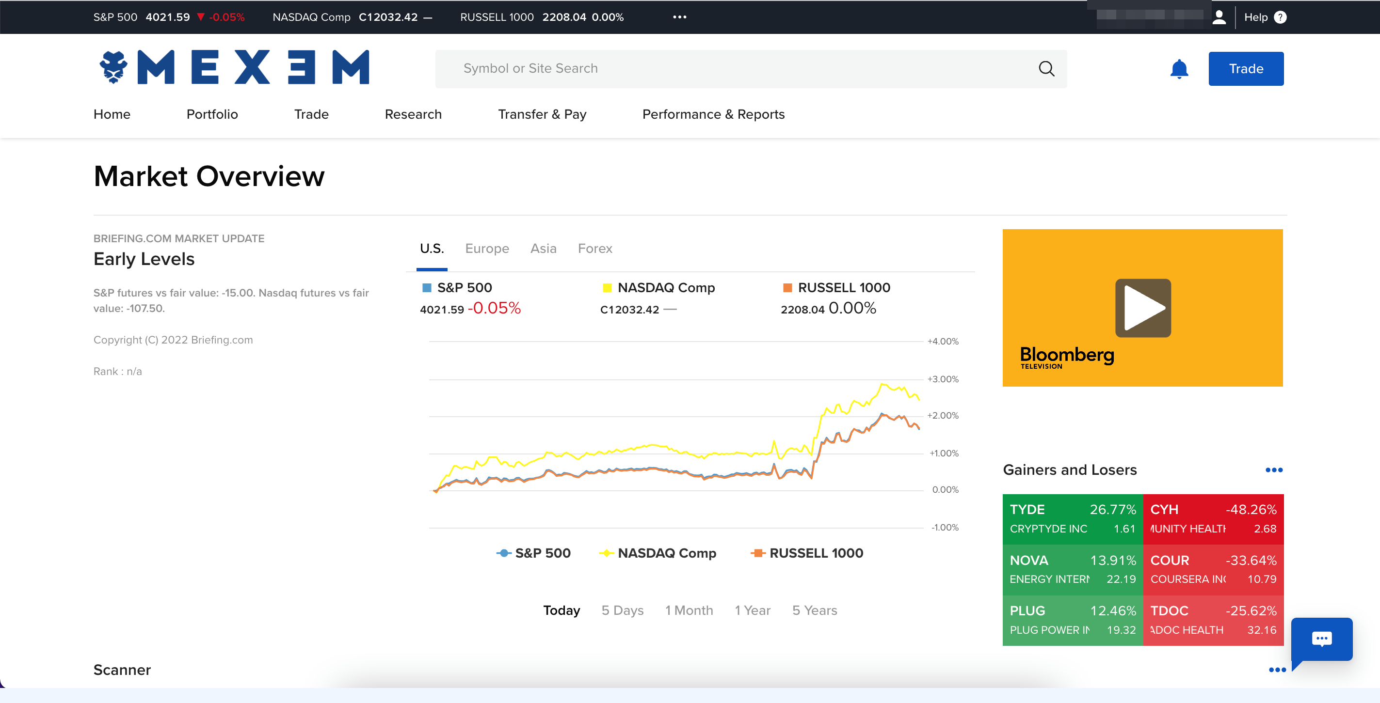
Task: Play the Bloomberg Television video
Action: tap(1143, 308)
